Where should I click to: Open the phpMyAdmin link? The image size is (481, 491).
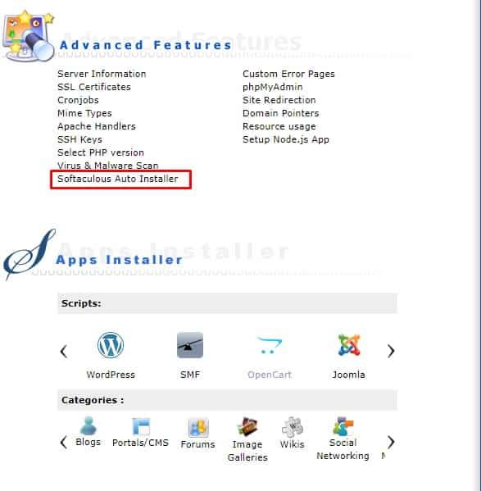(x=273, y=87)
